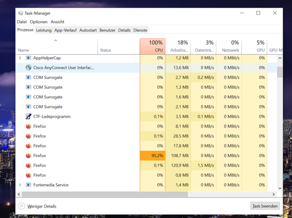Click the Task-Manager title bar icon
This screenshot has height=218, width=292.
click(21, 13)
